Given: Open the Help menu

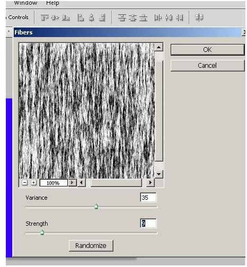Looking at the screenshot, I should 52,3.
